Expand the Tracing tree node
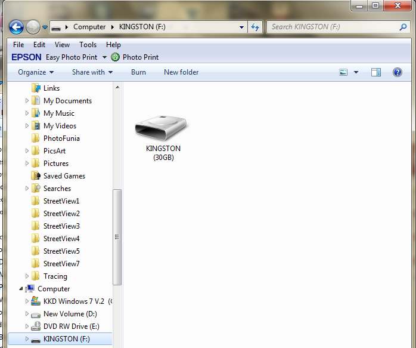The image size is (416, 348). click(27, 276)
